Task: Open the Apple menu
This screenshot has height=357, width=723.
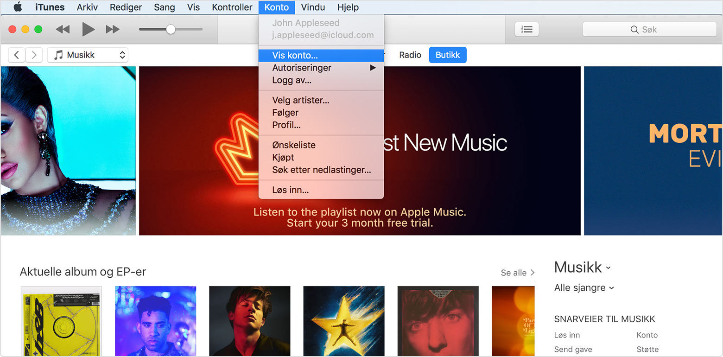Action: point(18,7)
